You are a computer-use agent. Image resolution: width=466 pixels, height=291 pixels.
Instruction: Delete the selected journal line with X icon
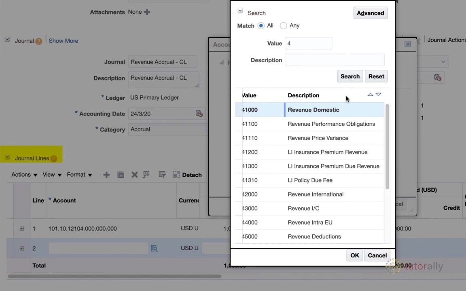coord(134,175)
